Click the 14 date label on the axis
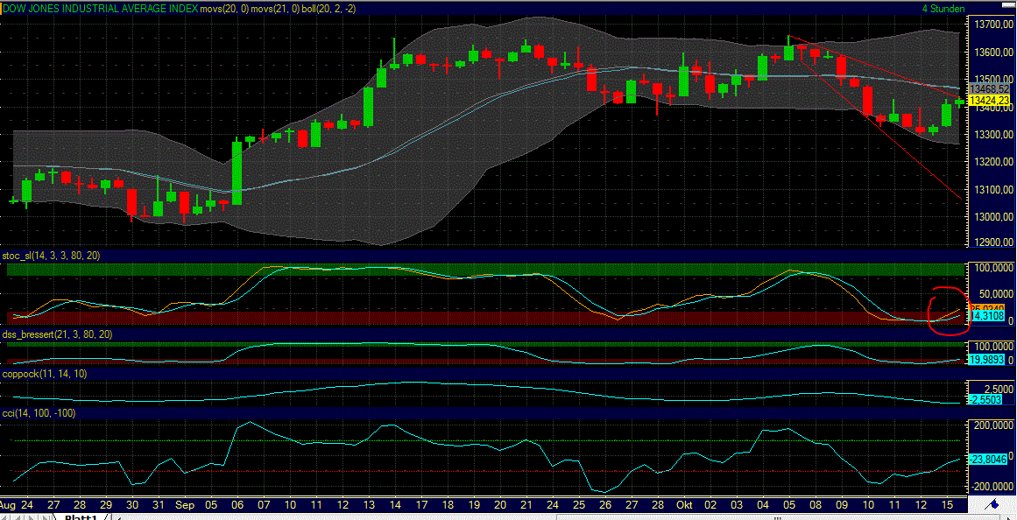The image size is (1017, 520). [x=393, y=503]
